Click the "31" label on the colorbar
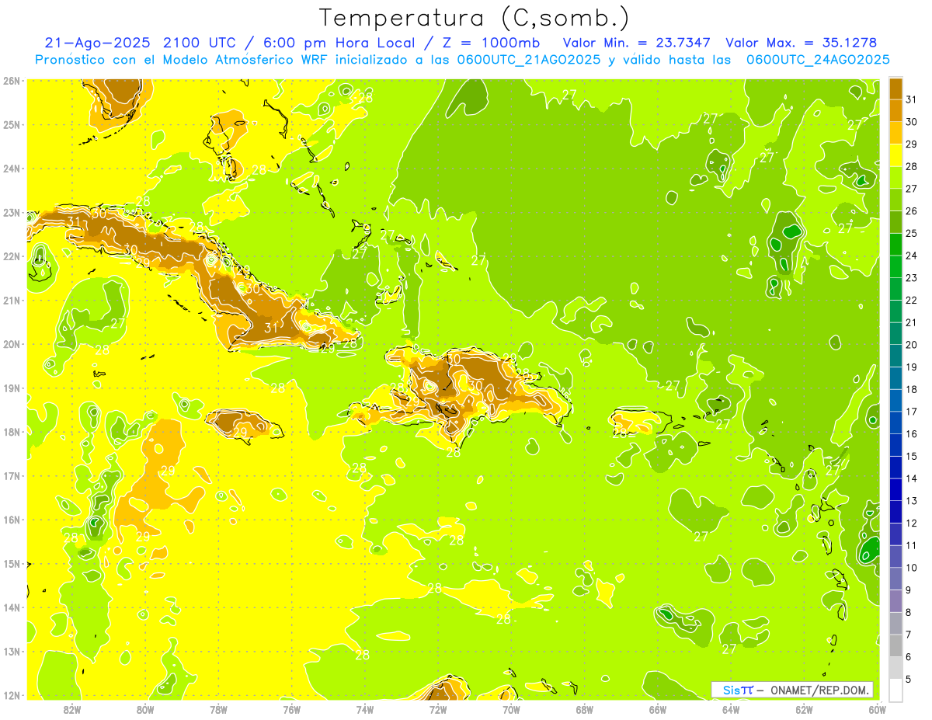Viewport: 932px width, 720px height. [x=911, y=99]
